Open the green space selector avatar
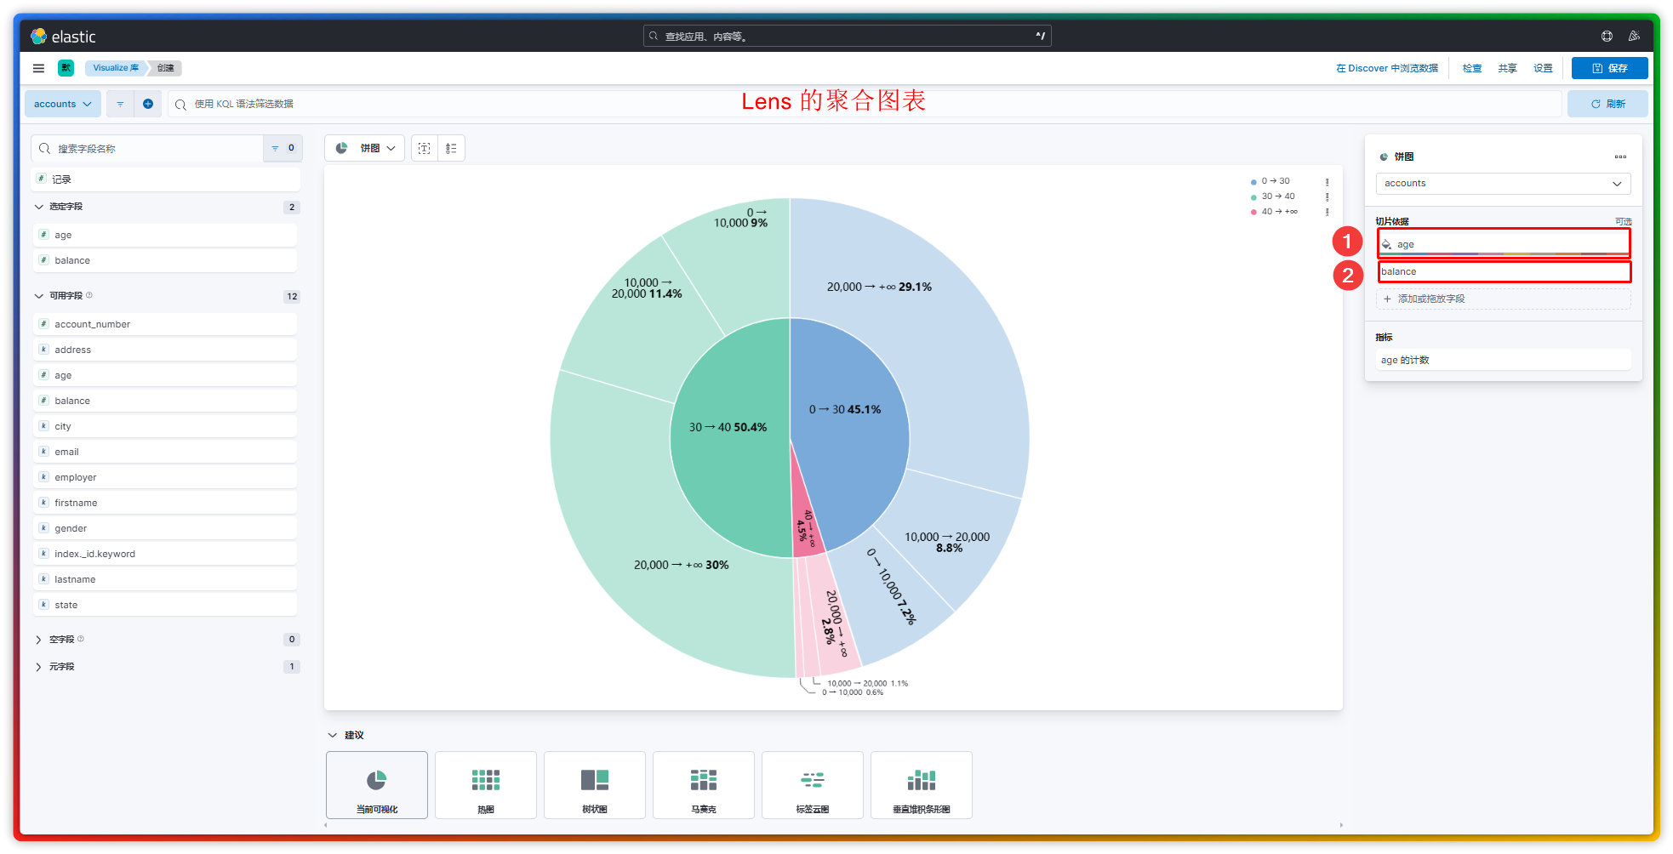This screenshot has height=854, width=1673. [66, 68]
